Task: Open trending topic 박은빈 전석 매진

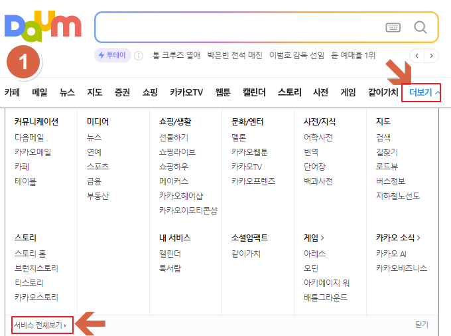Action: tap(235, 55)
